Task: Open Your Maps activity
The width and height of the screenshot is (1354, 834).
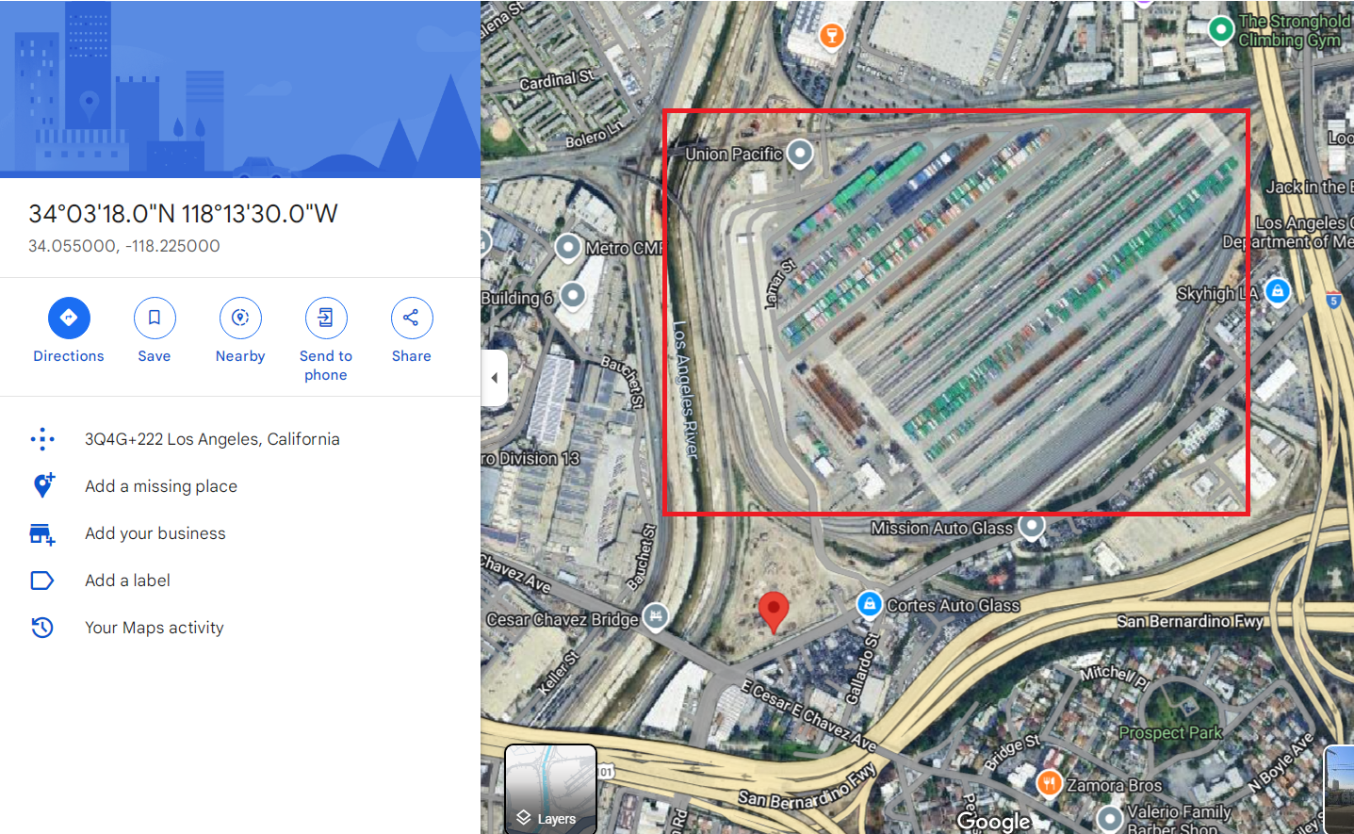Action: point(155,628)
